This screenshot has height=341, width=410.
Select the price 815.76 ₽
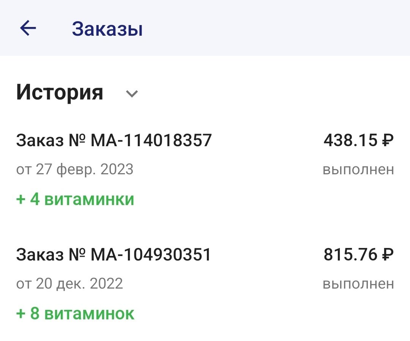(x=359, y=254)
